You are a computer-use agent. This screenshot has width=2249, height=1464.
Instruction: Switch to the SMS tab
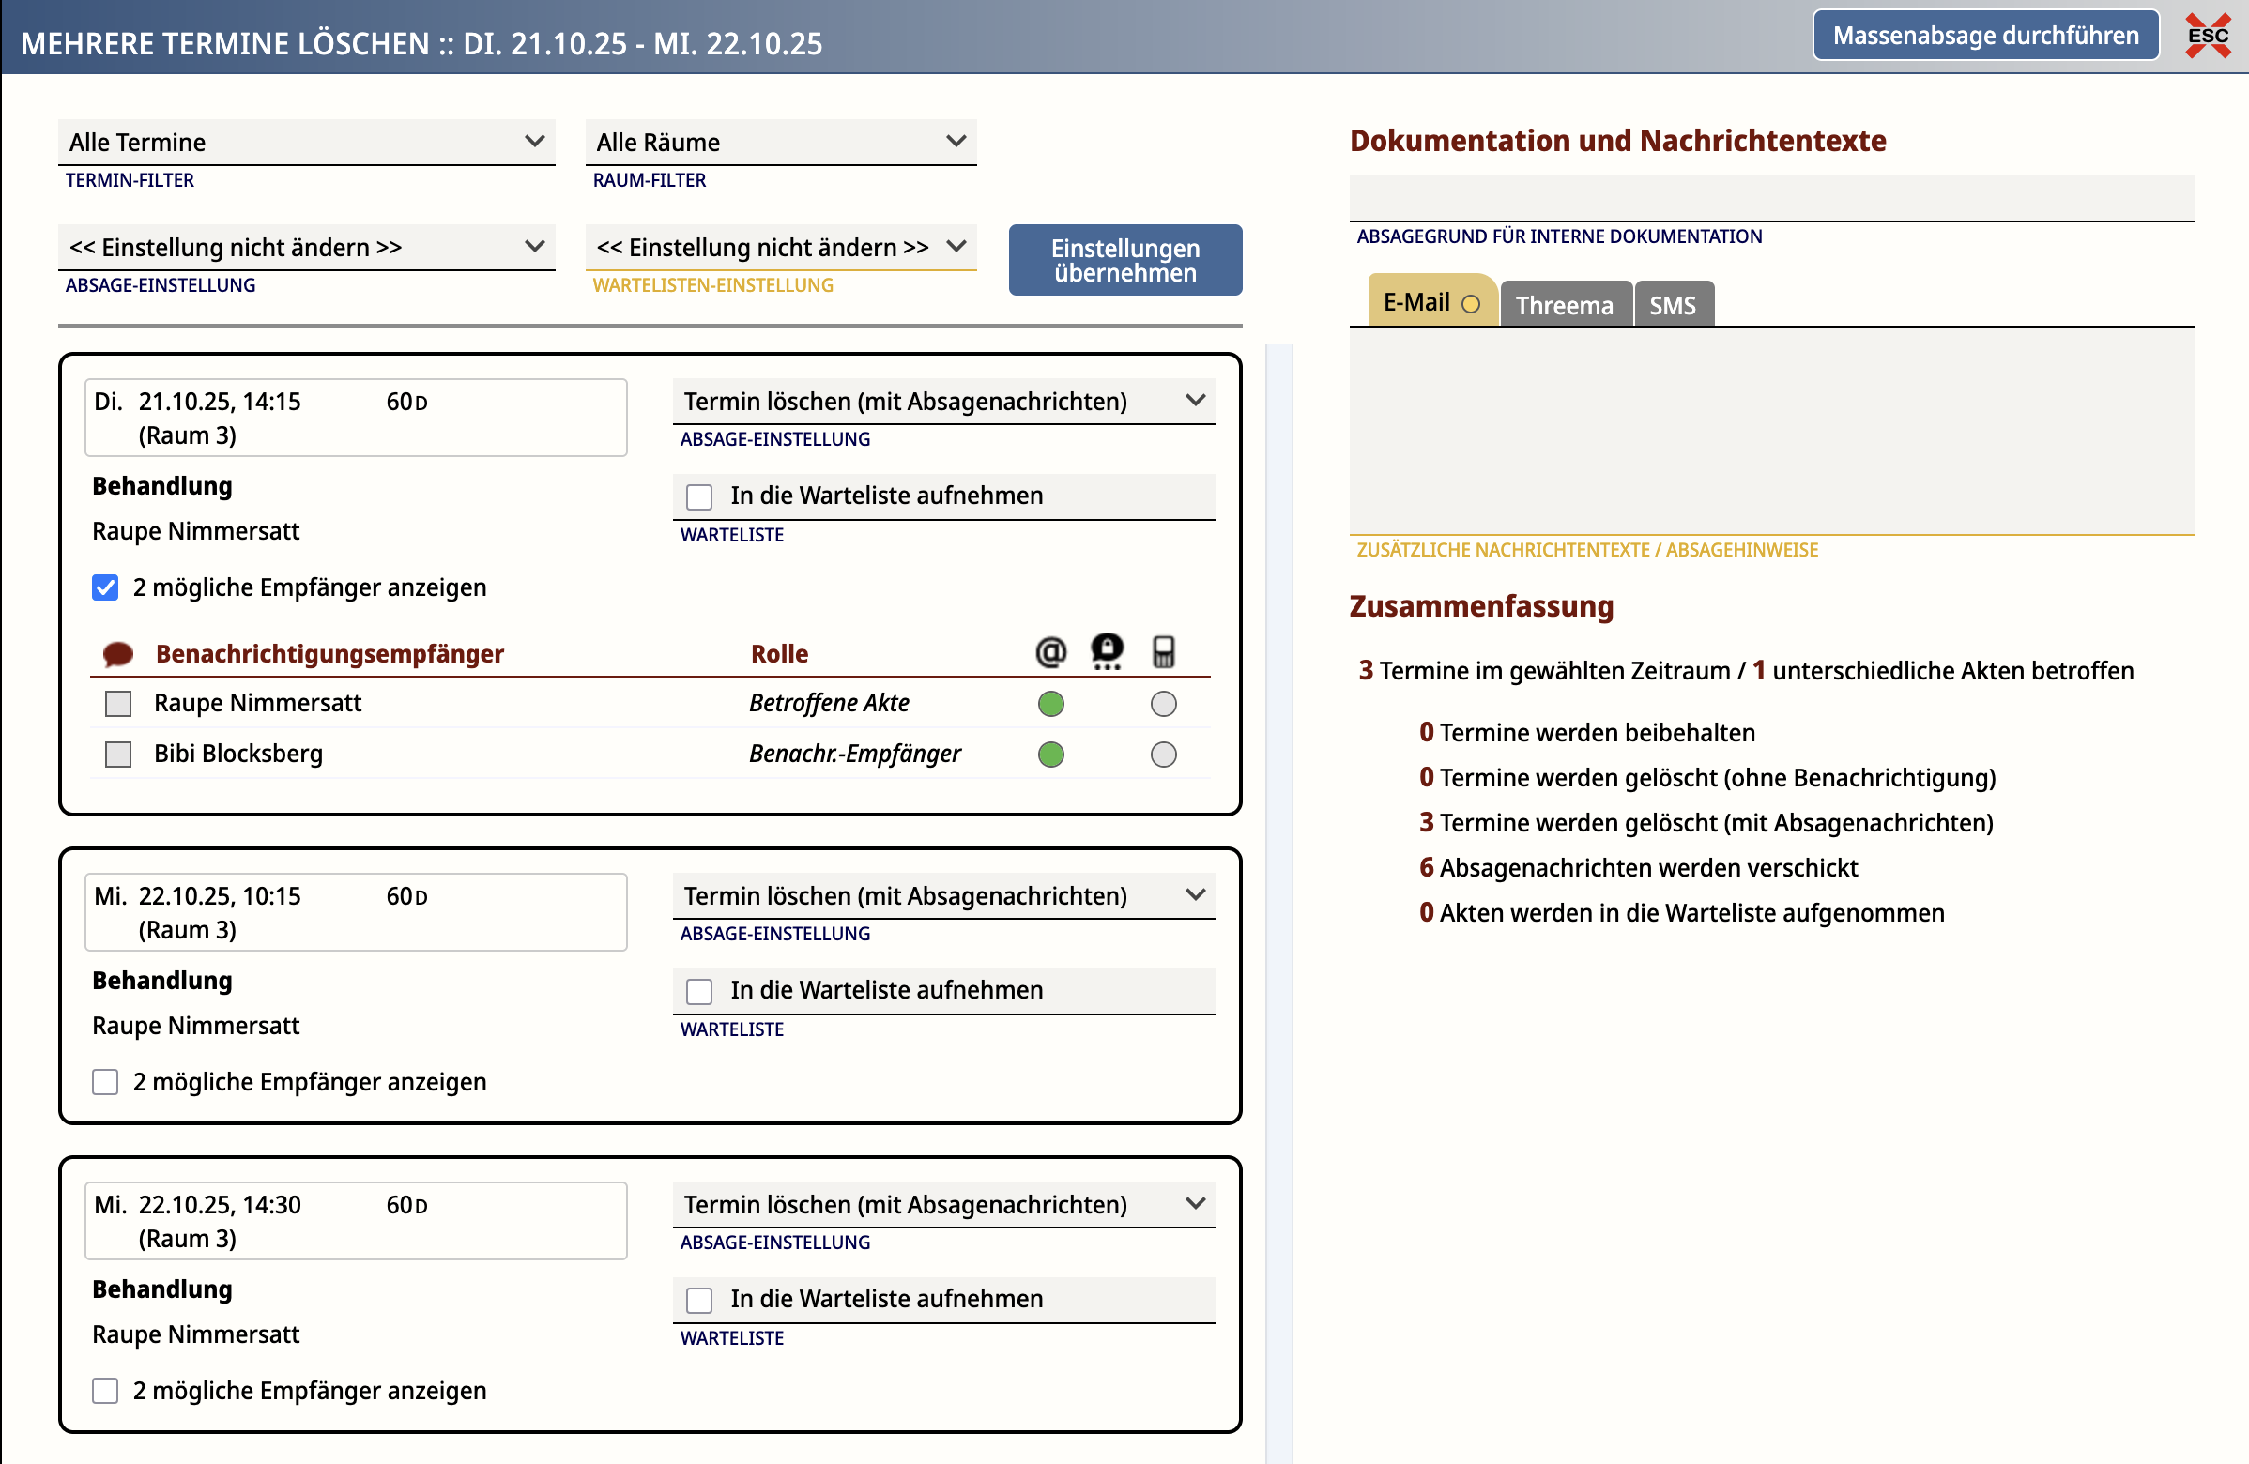[x=1672, y=305]
